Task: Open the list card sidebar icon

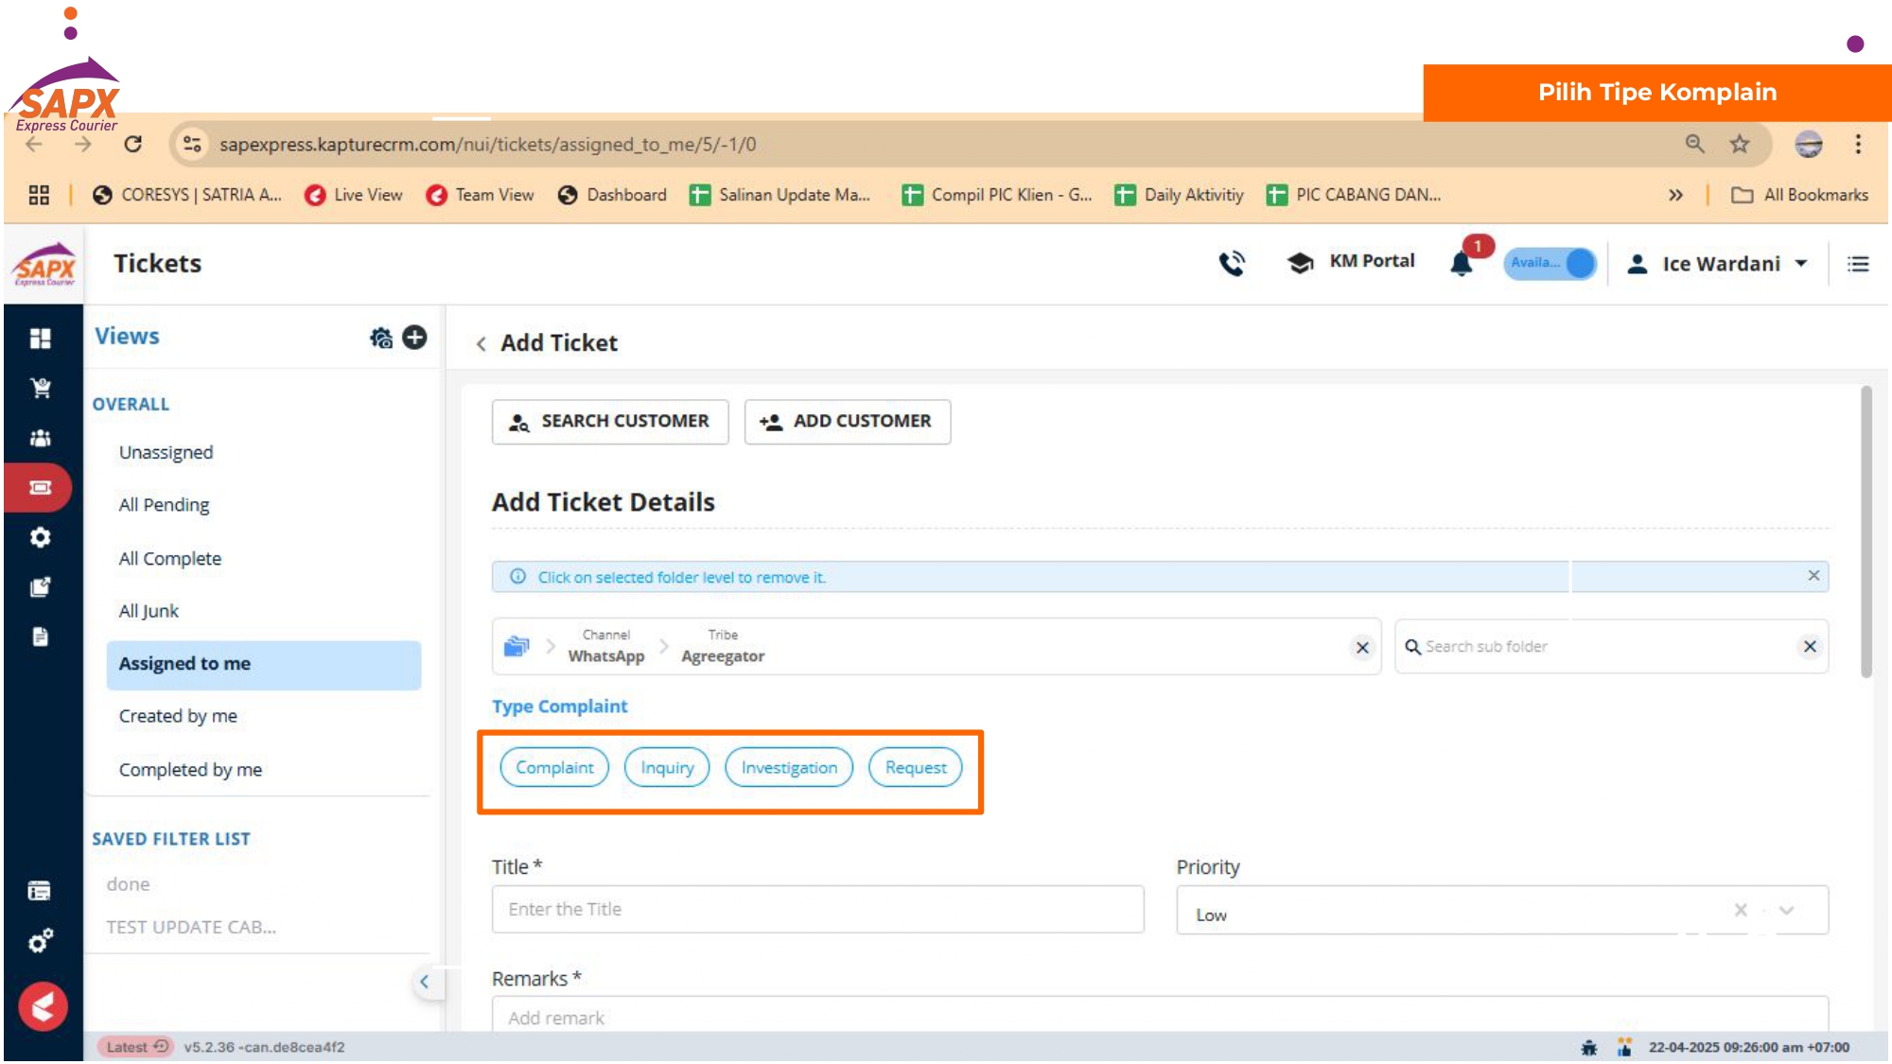Action: 40,890
